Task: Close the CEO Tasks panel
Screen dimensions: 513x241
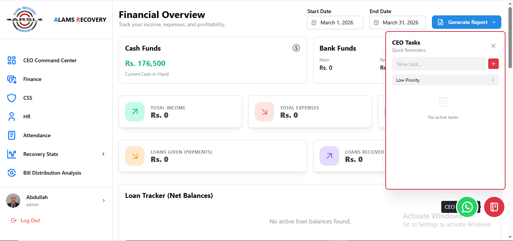Action: [493, 46]
